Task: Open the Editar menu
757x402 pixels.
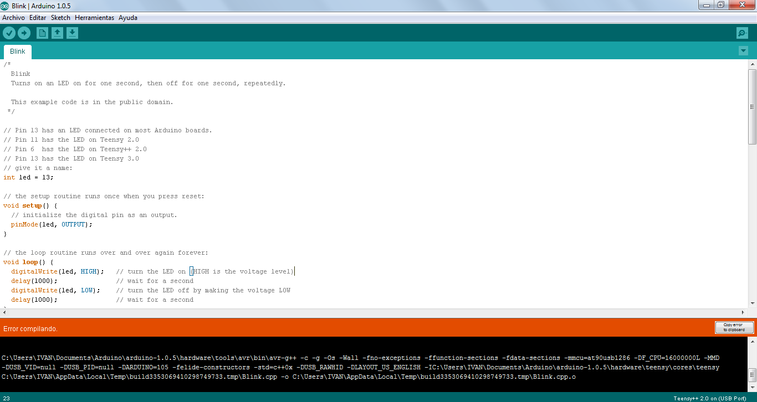Action: [38, 17]
